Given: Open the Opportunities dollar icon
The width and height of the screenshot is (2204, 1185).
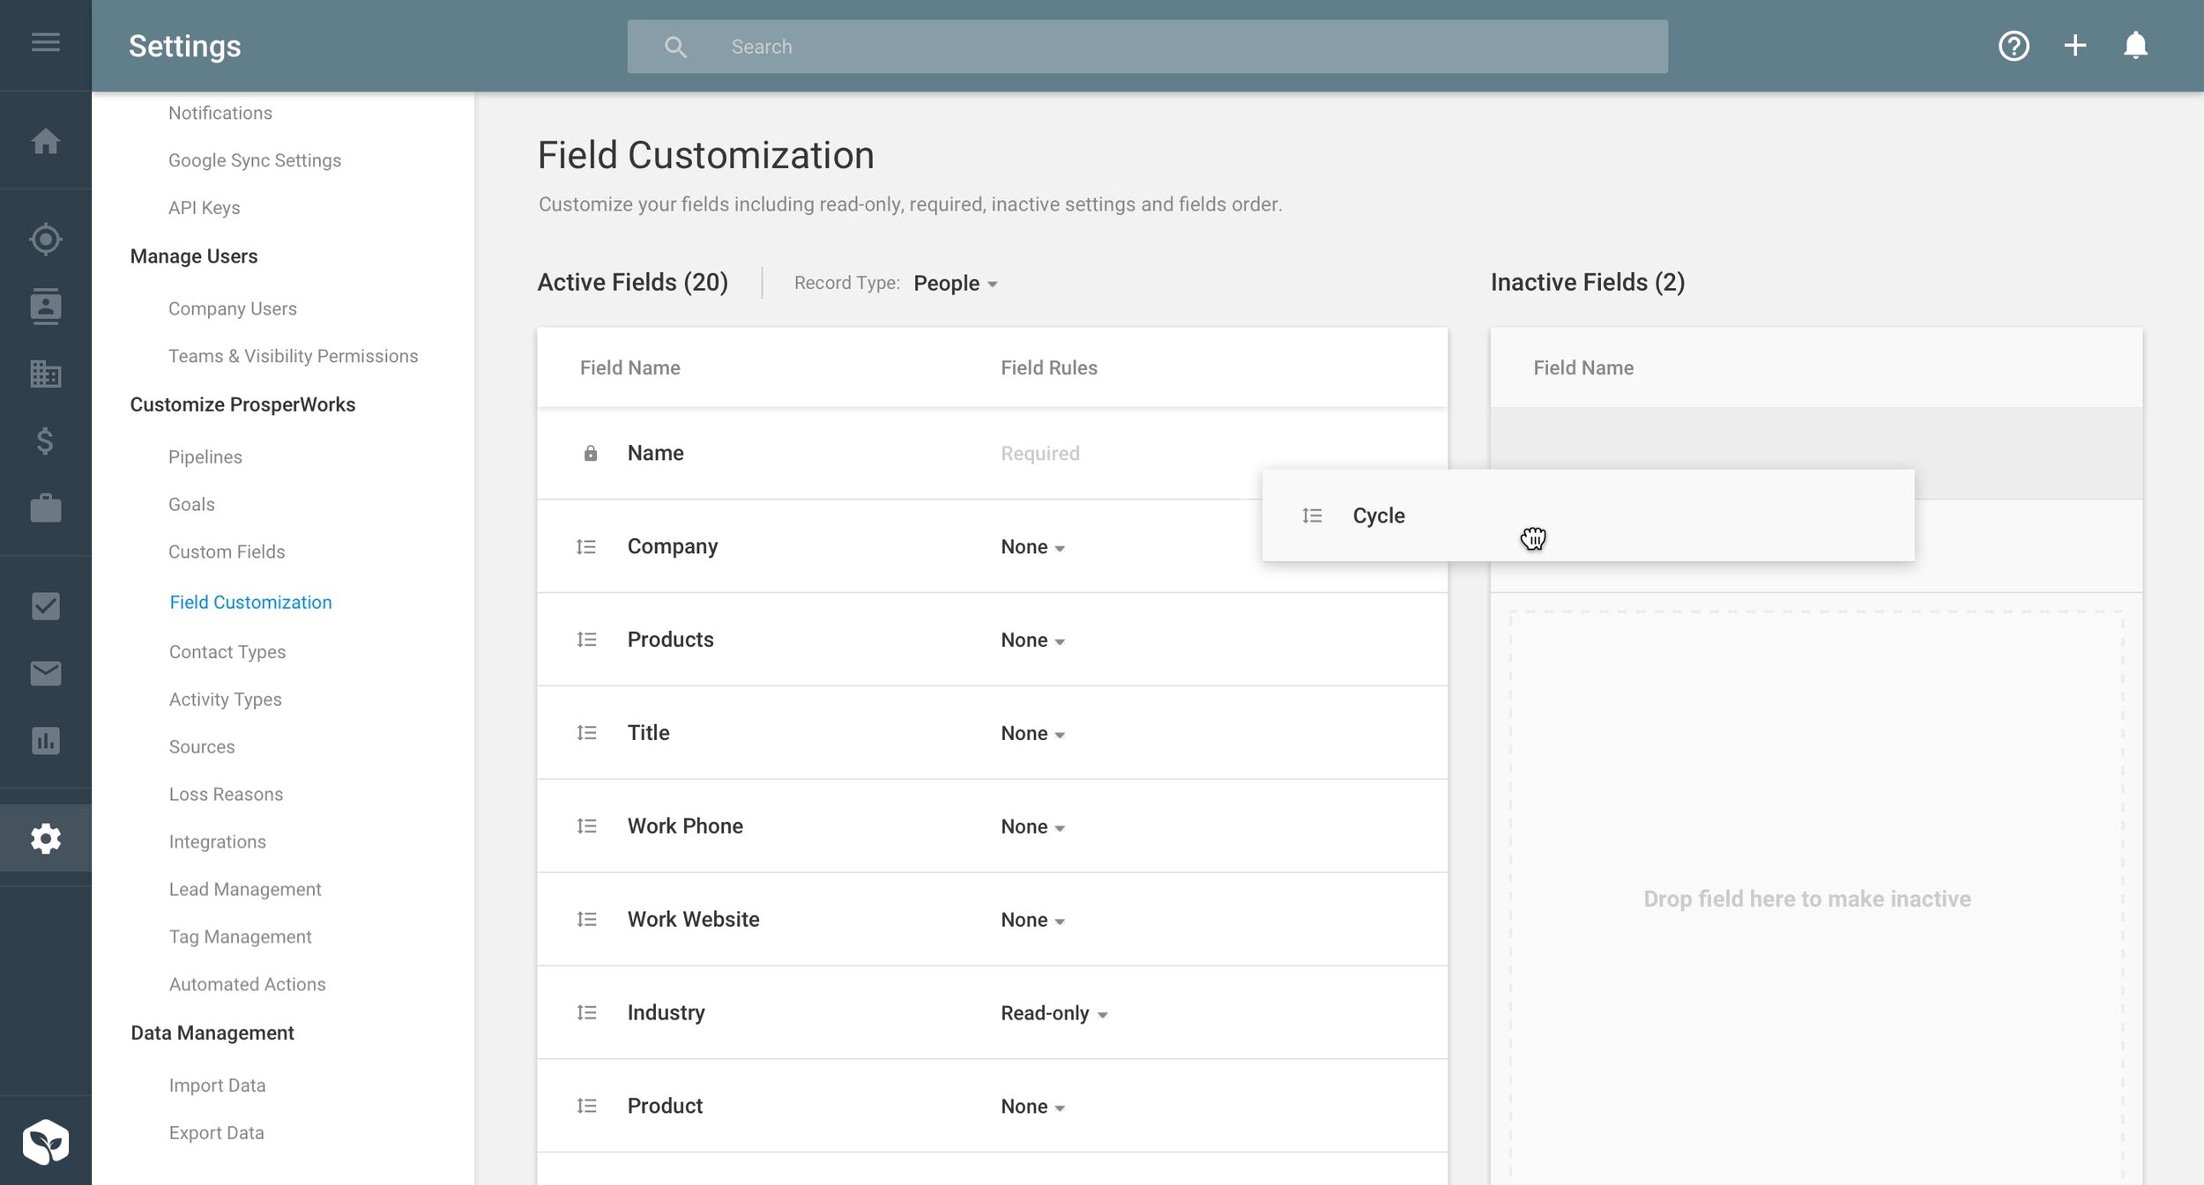Looking at the screenshot, I should coord(46,441).
